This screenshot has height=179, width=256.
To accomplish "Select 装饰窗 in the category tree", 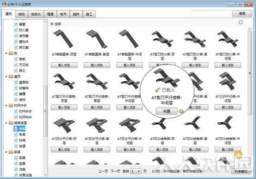I will [x=24, y=36].
